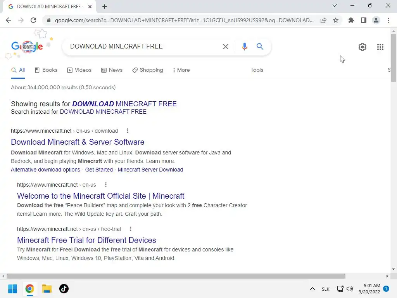Click the vertical page scrollbar thumb
Viewport: 397px width, 298px height.
coord(394,58)
